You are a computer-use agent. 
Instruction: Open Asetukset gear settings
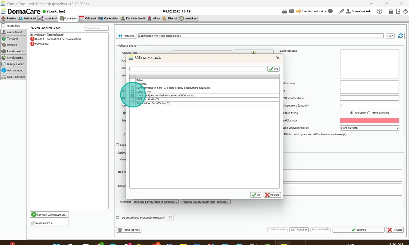click(188, 19)
